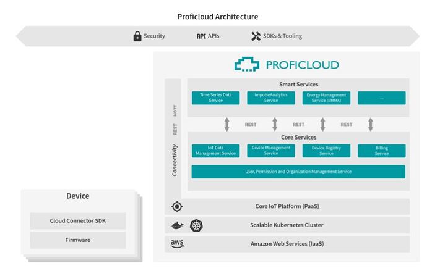The width and height of the screenshot is (427, 276).
Task: Click the Cloud Connector SDK block
Action: [x=78, y=221]
